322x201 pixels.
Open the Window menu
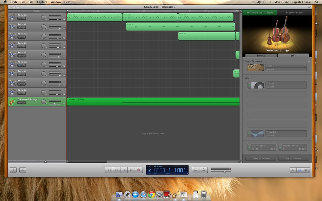tap(56, 2)
